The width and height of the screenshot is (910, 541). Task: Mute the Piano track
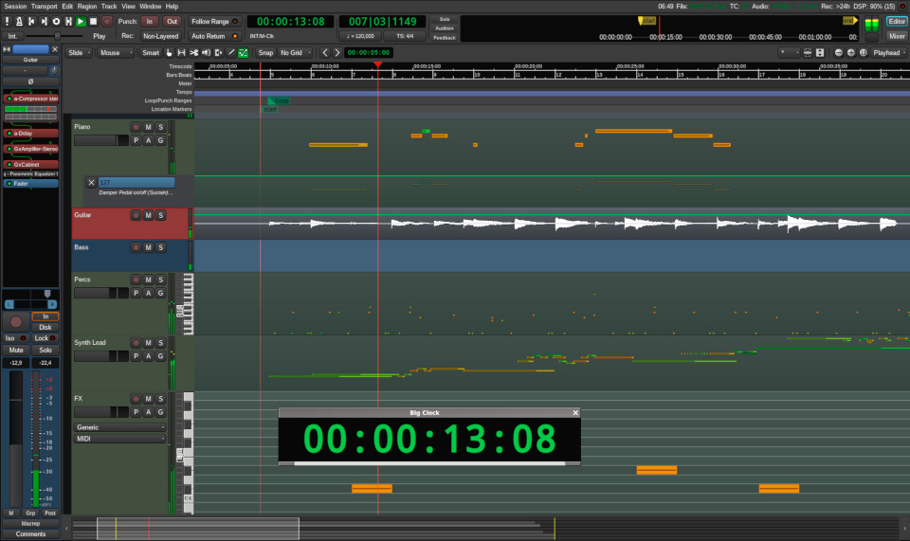point(148,127)
